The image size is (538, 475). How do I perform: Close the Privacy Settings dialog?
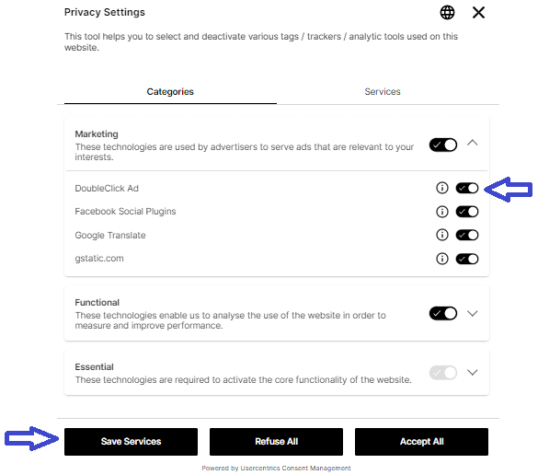pyautogui.click(x=478, y=13)
